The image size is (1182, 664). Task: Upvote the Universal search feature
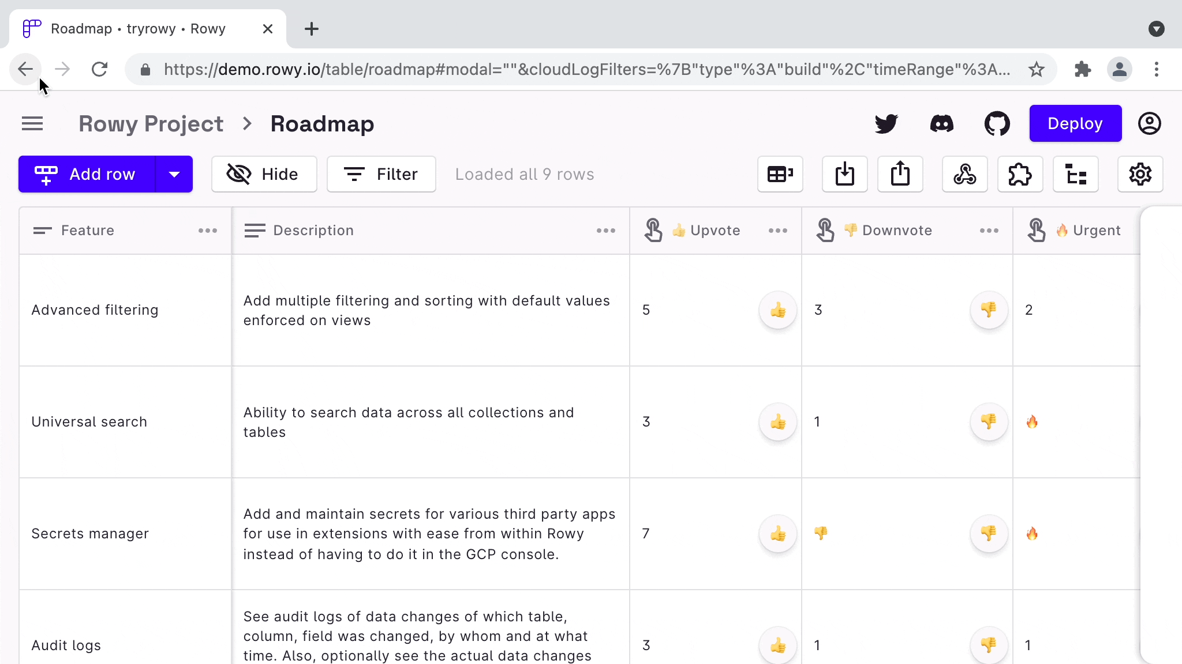coord(778,422)
